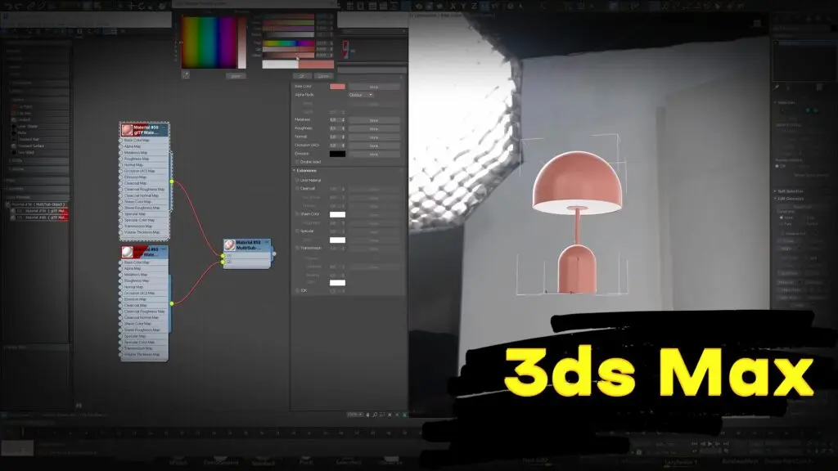
Task: Collapse the Material #60 node via minus icon
Action: pyautogui.click(x=164, y=249)
